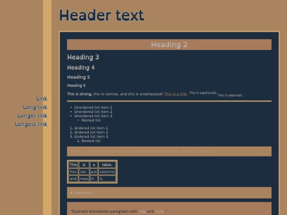
Task: Click the table header cell 'table.'
Action: [107, 165]
